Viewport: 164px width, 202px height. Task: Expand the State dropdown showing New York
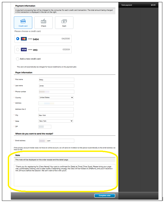click(x=56, y=121)
